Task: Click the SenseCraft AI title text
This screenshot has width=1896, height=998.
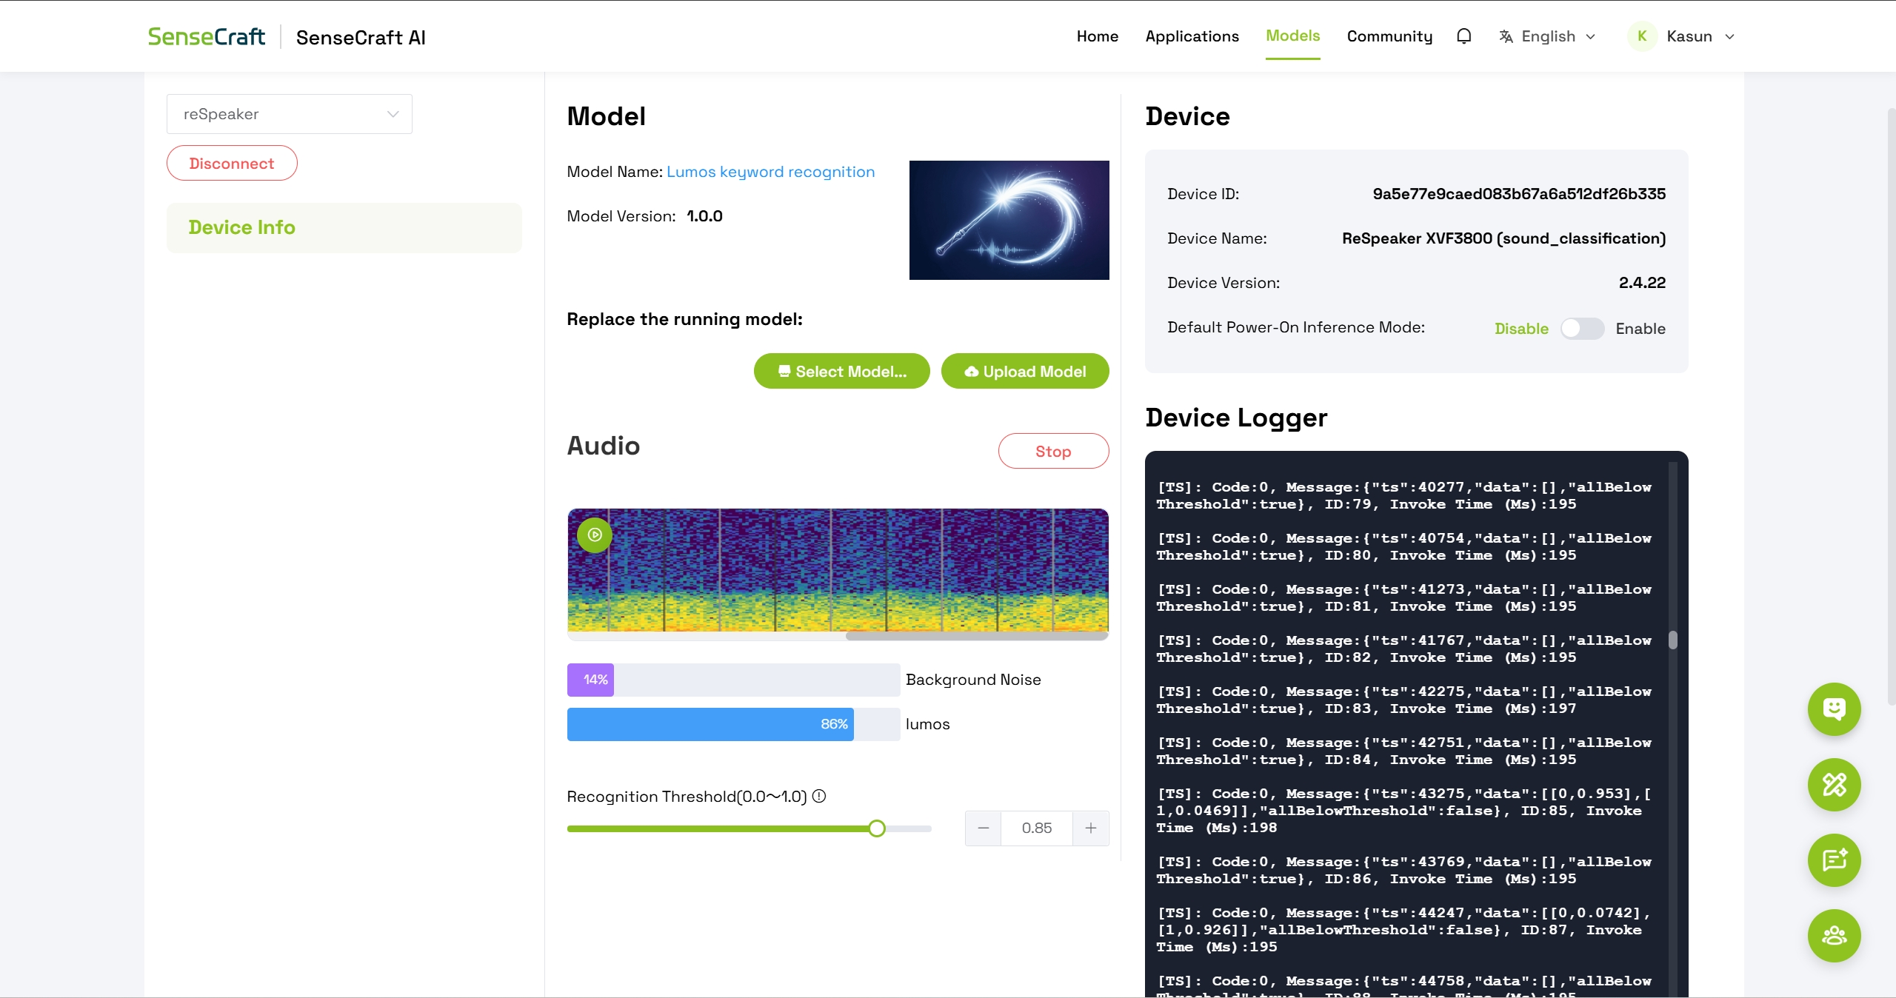Action: [361, 37]
